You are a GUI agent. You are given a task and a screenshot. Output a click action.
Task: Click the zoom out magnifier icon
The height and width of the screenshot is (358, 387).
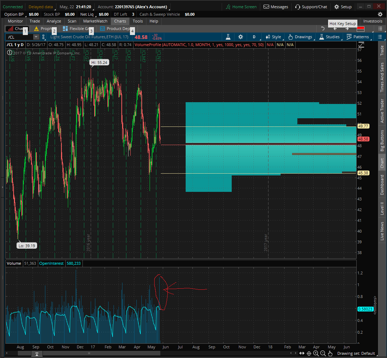tap(323, 353)
